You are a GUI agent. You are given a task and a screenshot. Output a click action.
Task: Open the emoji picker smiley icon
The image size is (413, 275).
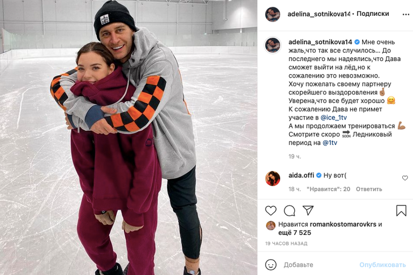(270, 264)
